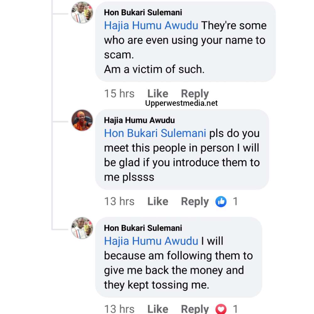Click the 15 hrs timestamp
The width and height of the screenshot is (314, 314).
point(119,94)
